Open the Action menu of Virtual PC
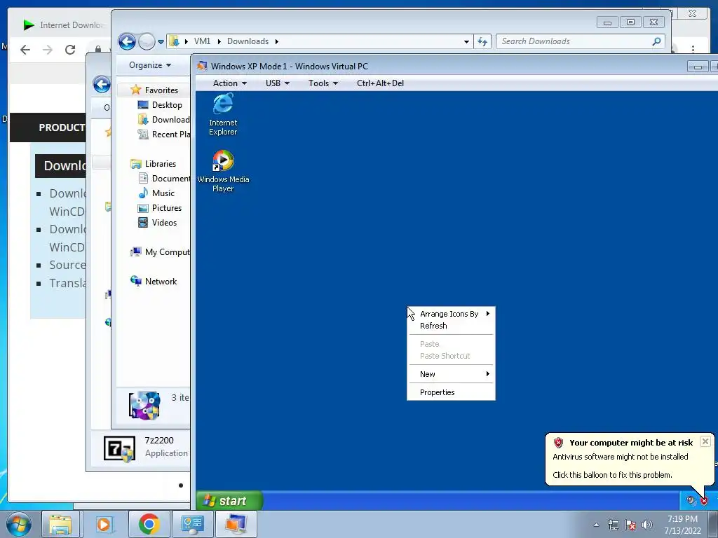The width and height of the screenshot is (718, 538). pos(229,83)
